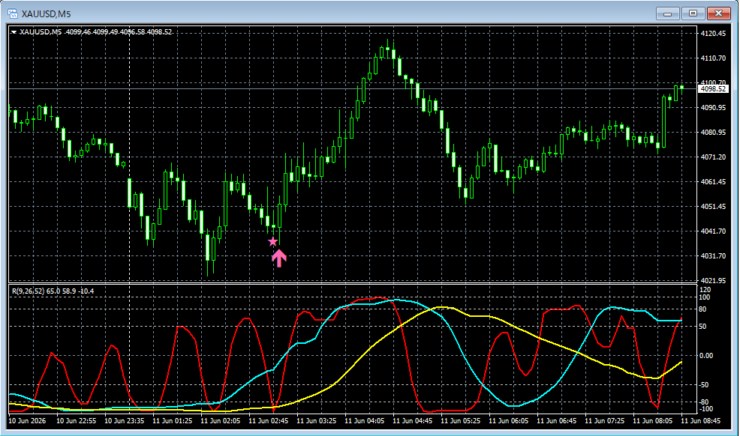
Task: Click time axis label 11 Jun 07:25
Action: click(x=605, y=420)
